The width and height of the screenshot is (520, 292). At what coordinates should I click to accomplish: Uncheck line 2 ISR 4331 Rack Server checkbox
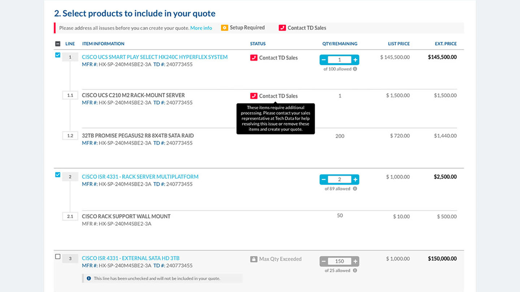click(x=58, y=175)
